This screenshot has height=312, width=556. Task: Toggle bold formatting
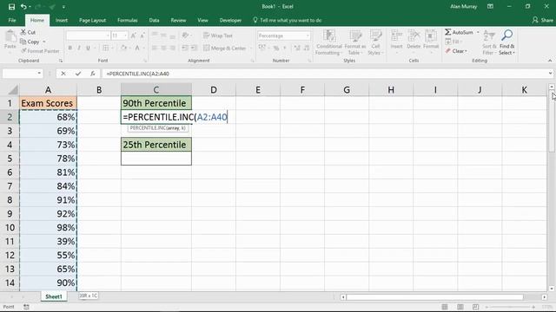pos(70,48)
